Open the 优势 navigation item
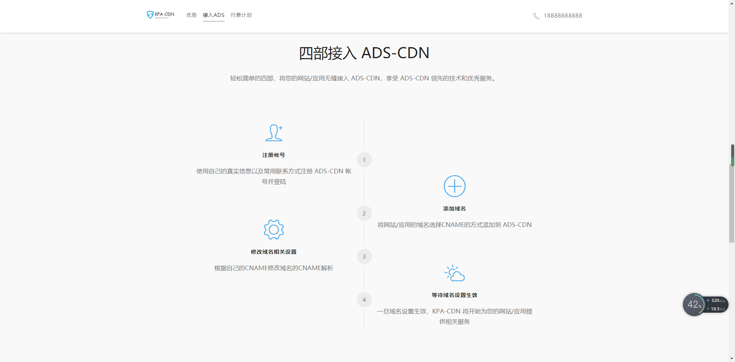 (191, 15)
